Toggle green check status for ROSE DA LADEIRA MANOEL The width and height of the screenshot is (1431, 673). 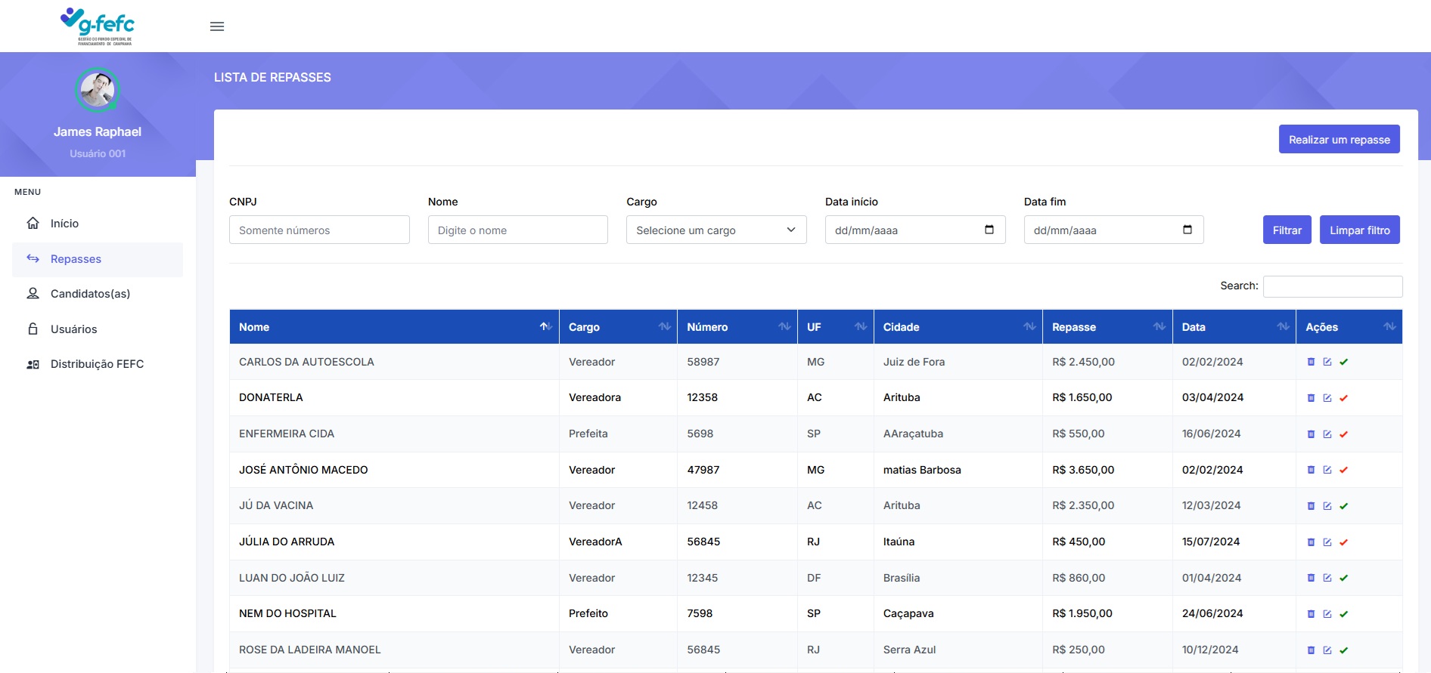click(1344, 650)
